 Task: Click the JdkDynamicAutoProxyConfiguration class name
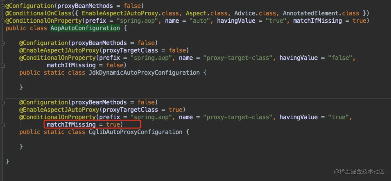(144, 73)
